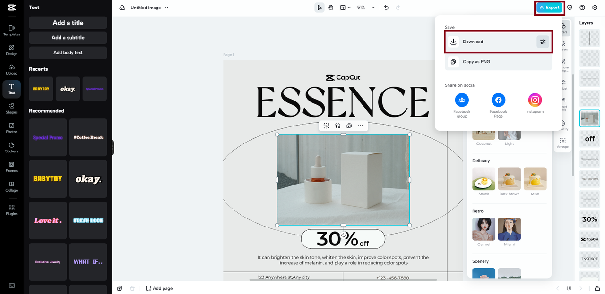Share to Facebook Page
Image resolution: width=605 pixels, height=294 pixels.
pos(498,106)
